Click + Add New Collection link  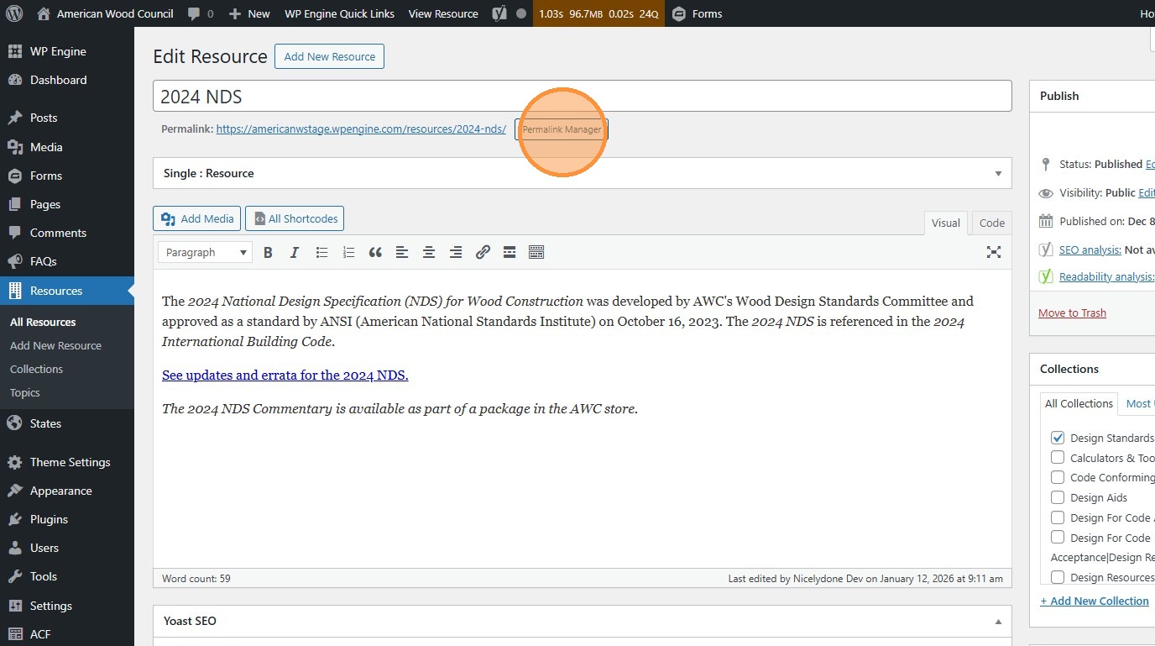click(1095, 601)
